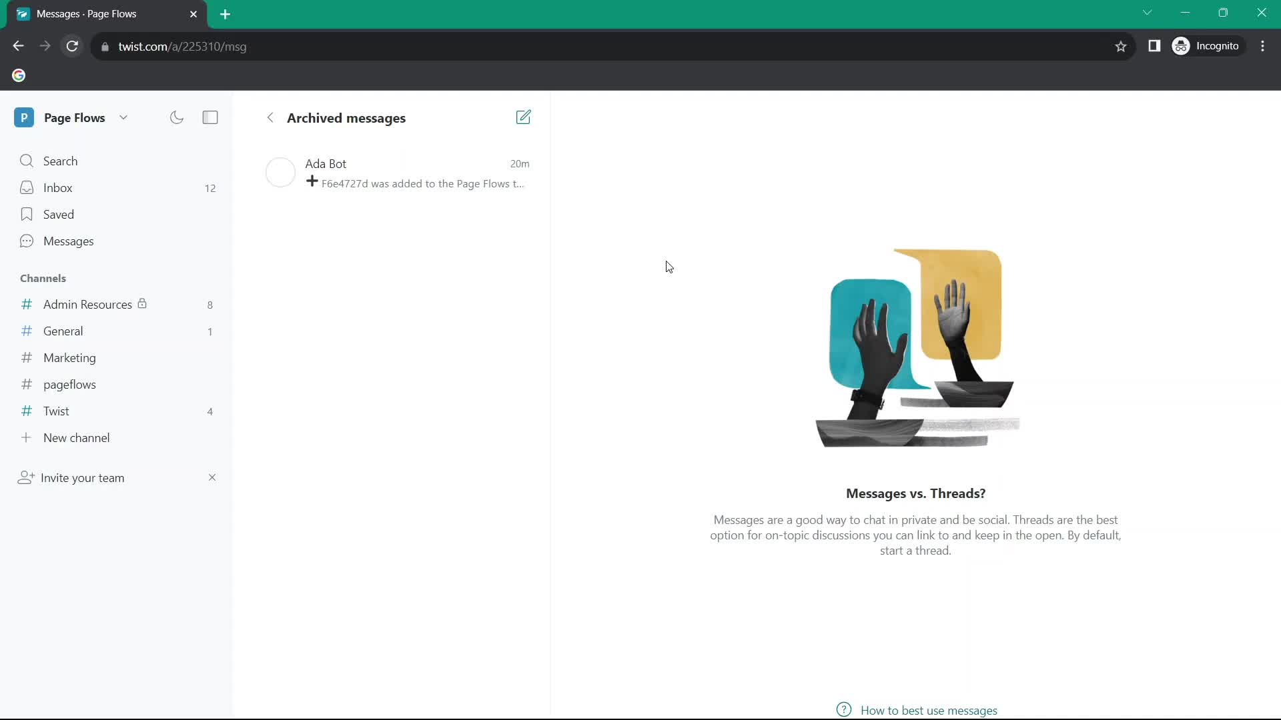Screen dimensions: 1281x720
Task: Click the Saved bookmark icon
Action: pyautogui.click(x=27, y=213)
